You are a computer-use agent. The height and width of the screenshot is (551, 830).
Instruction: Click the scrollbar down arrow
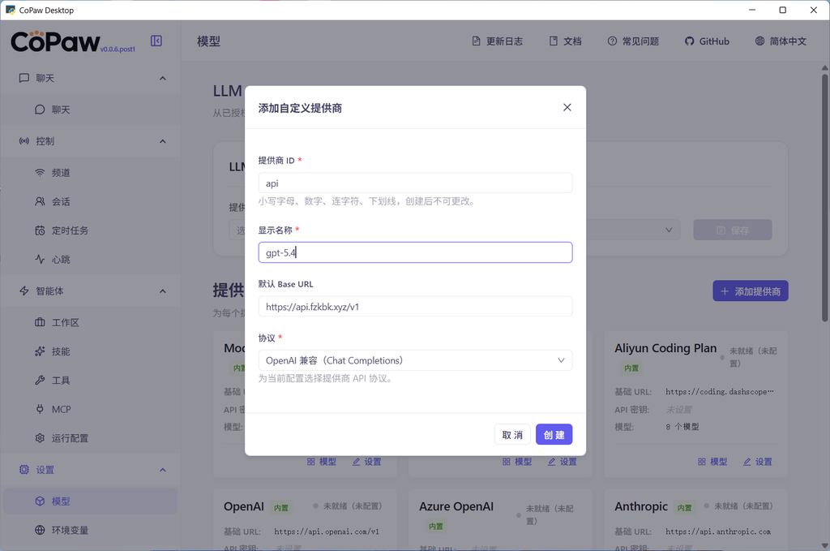point(824,545)
